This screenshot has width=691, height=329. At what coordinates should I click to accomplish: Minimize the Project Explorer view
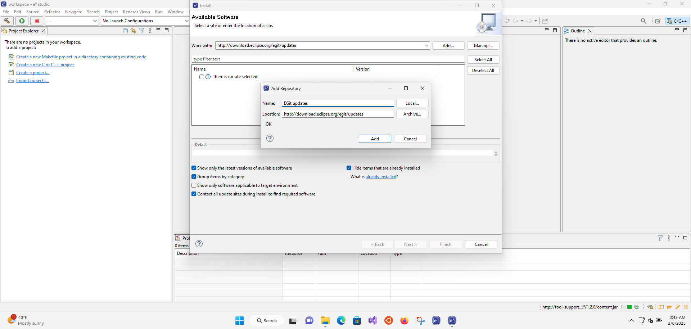158,30
